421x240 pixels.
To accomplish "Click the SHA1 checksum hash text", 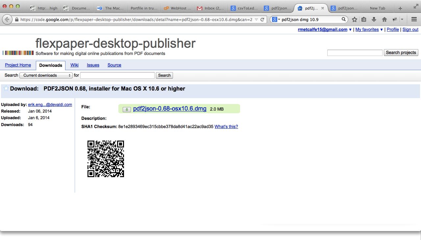I will 166,127.
